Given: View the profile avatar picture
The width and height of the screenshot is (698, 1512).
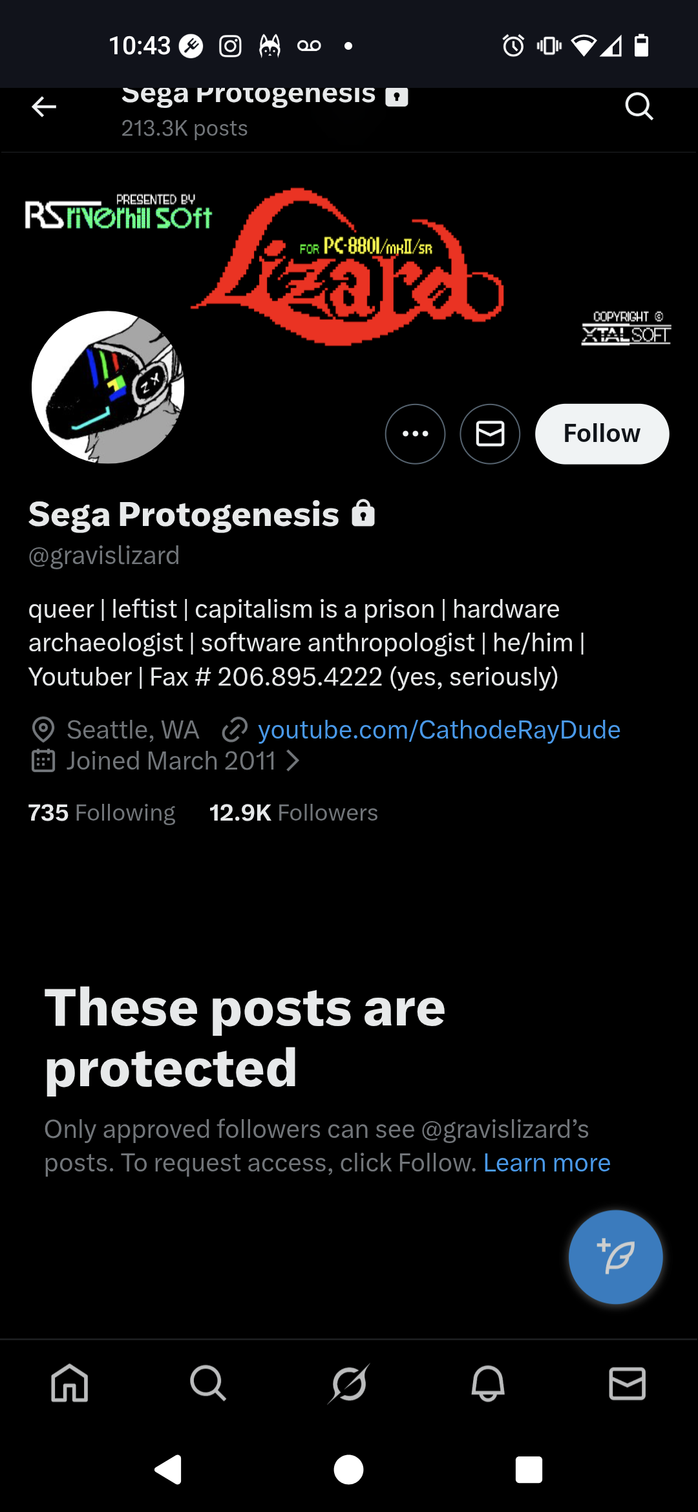Looking at the screenshot, I should point(108,387).
